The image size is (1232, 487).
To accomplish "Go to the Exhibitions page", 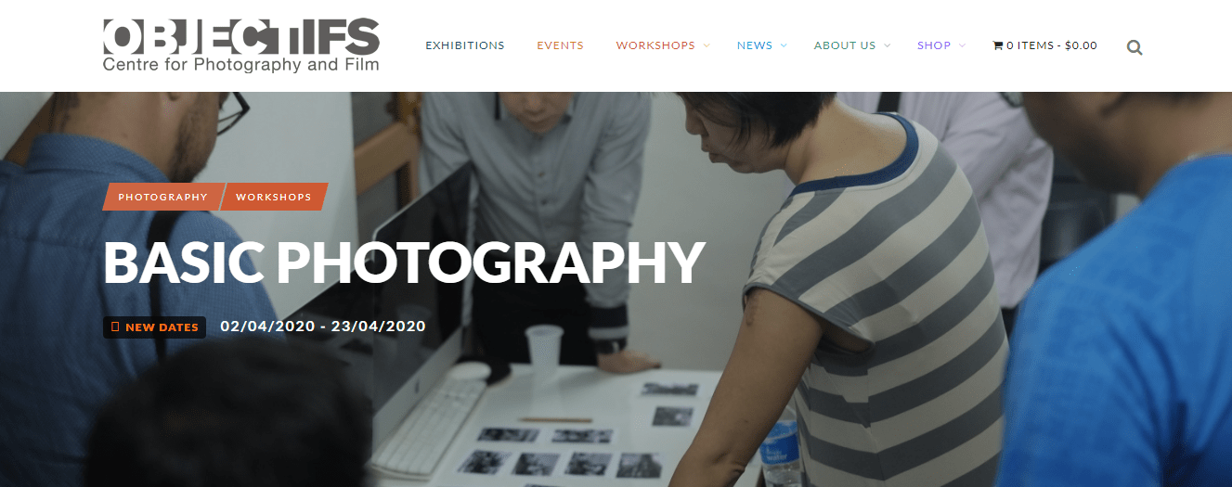I will pyautogui.click(x=465, y=45).
